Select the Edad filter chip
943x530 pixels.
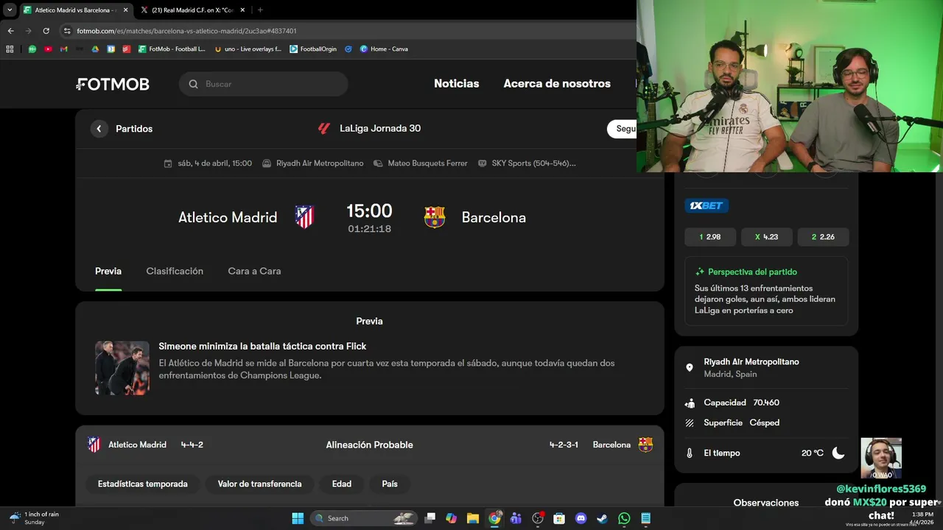pyautogui.click(x=342, y=484)
